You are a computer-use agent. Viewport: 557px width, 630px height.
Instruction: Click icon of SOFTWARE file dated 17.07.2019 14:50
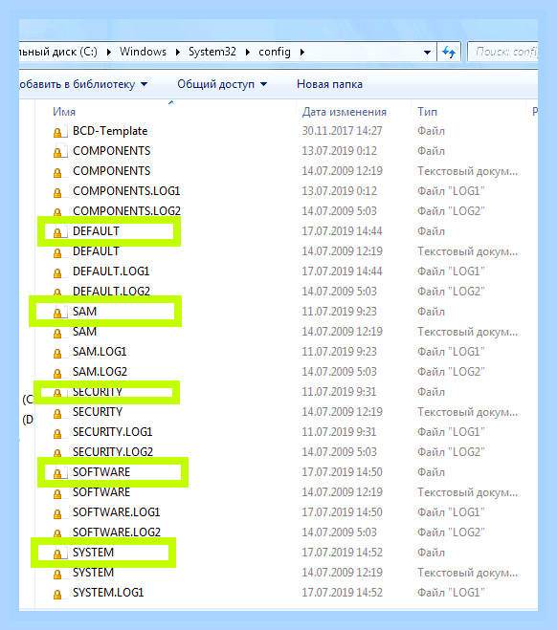point(58,473)
